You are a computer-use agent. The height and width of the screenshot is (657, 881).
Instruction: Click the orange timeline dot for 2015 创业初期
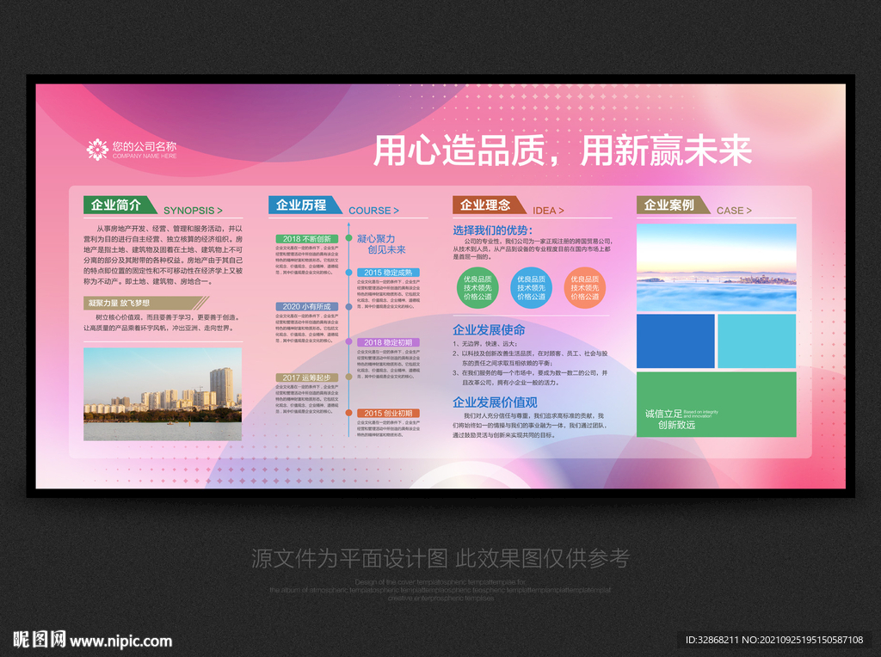point(347,413)
